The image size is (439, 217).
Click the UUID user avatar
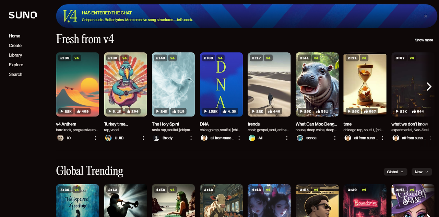(108, 138)
